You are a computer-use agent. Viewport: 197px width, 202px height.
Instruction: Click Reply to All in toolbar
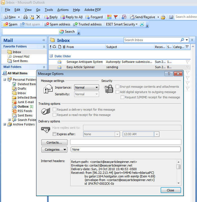click(71, 17)
